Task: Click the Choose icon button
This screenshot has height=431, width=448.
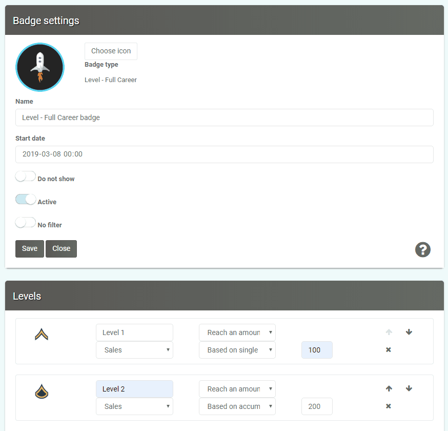Action: tap(111, 51)
